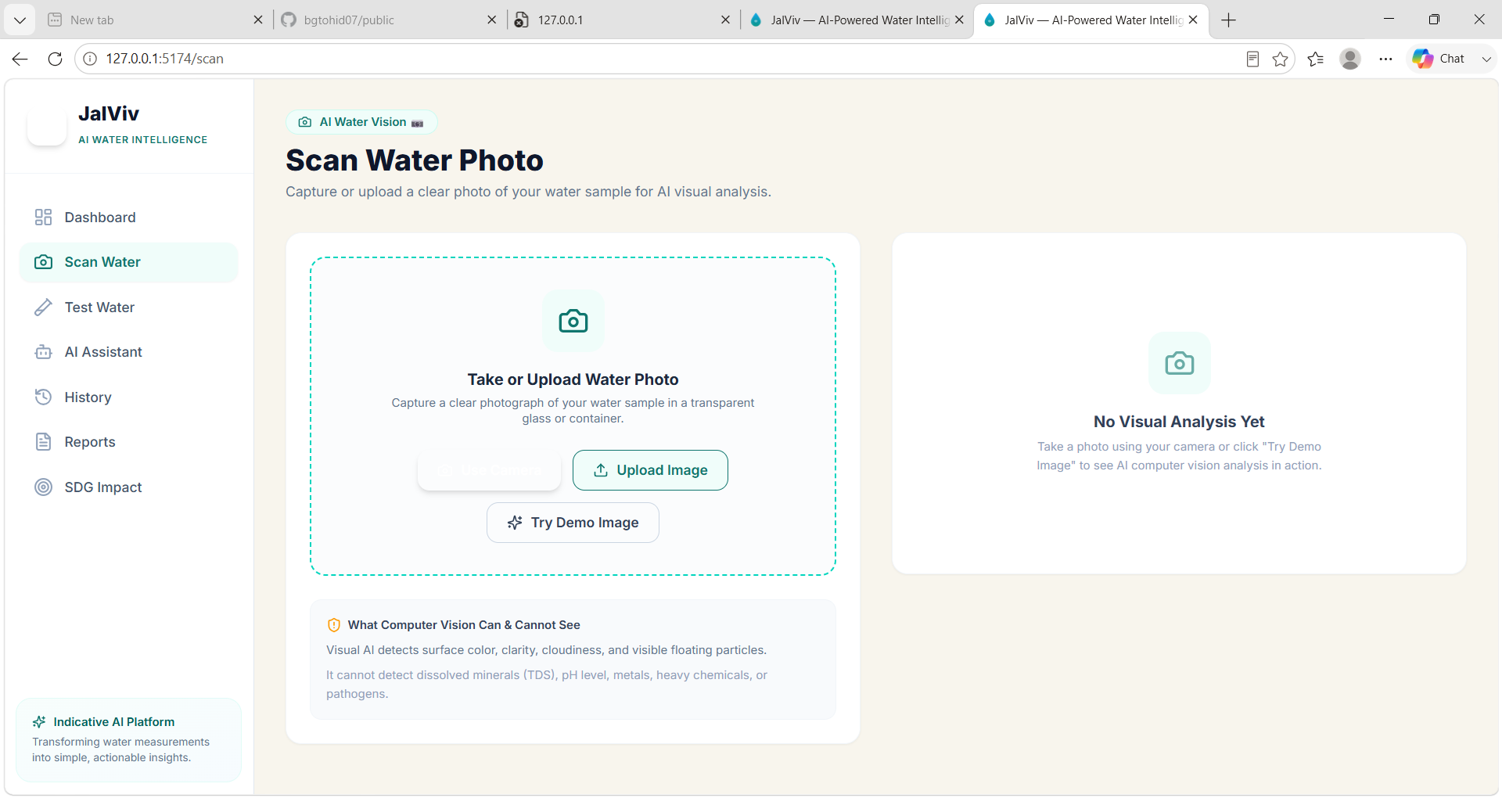1502x798 pixels.
Task: Select the Scan Water camera icon
Action: (x=43, y=262)
